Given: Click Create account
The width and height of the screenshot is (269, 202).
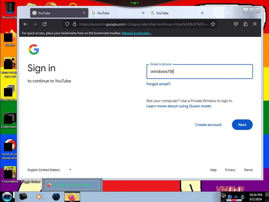Looking at the screenshot, I should pos(208,125).
